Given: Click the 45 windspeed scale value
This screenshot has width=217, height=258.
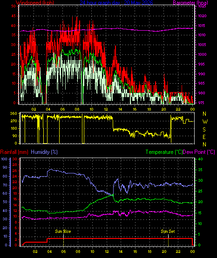Looking at the screenshot, I should [14, 16].
